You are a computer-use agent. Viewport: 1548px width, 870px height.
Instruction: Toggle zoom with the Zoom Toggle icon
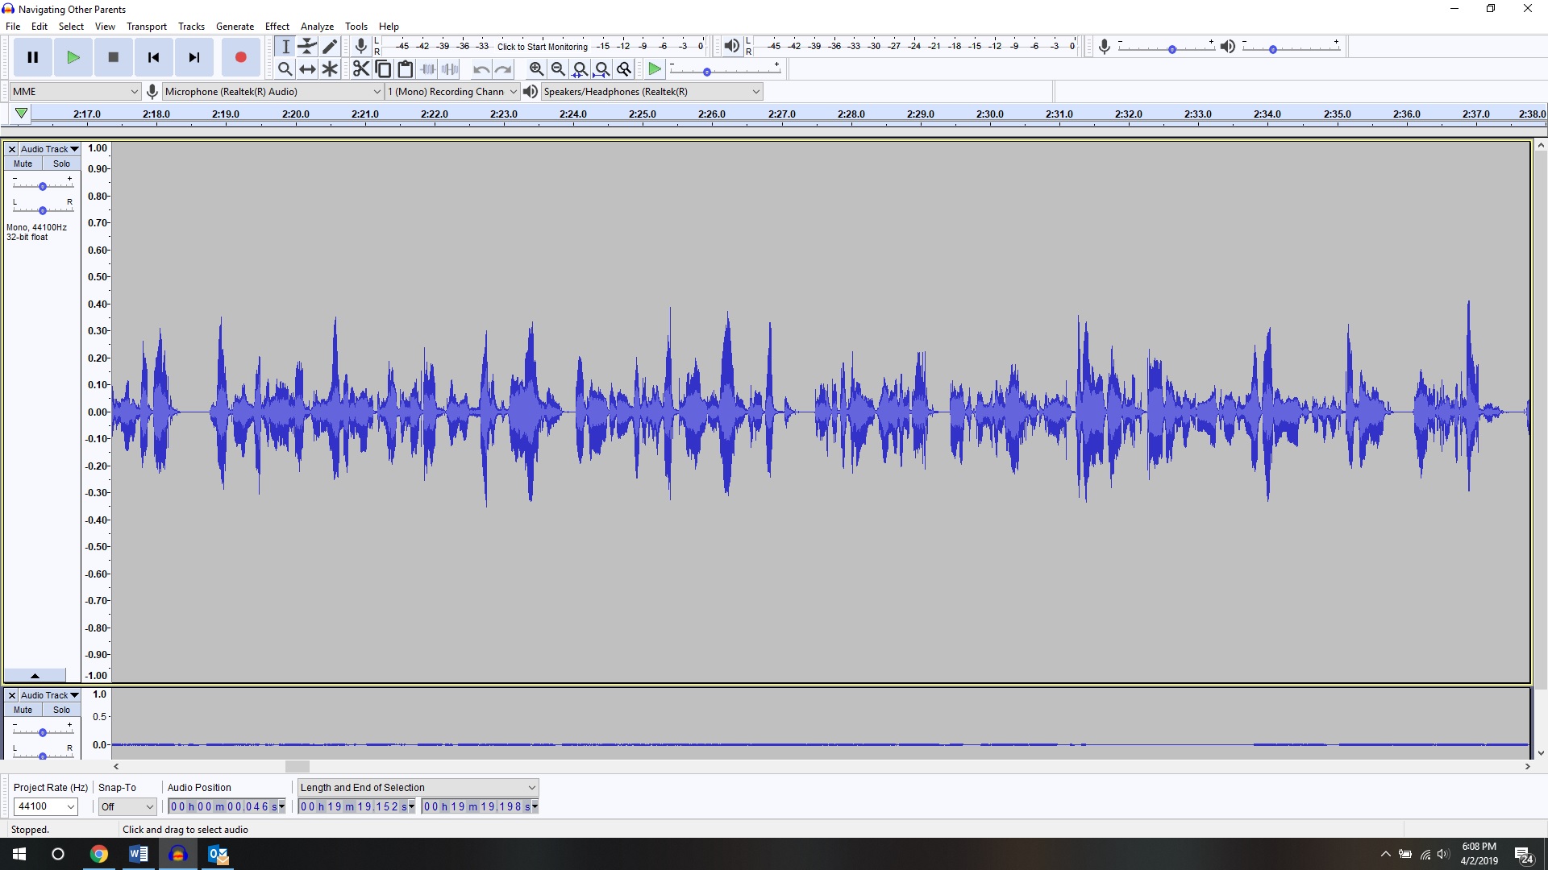pyautogui.click(x=623, y=68)
